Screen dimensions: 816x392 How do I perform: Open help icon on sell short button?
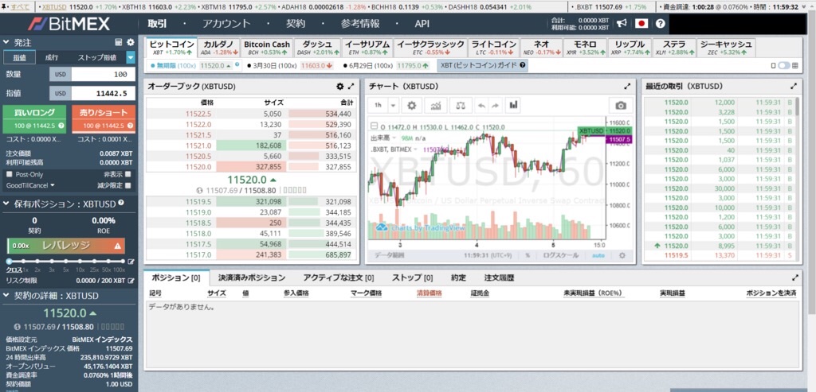click(x=130, y=126)
